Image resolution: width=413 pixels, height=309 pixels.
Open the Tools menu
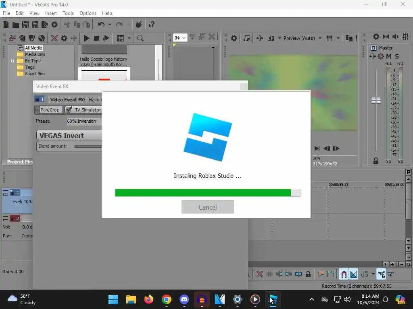[68, 13]
